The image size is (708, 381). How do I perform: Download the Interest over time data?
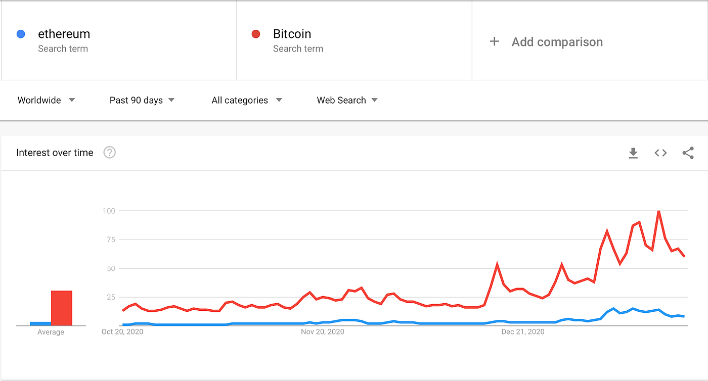pyautogui.click(x=633, y=153)
